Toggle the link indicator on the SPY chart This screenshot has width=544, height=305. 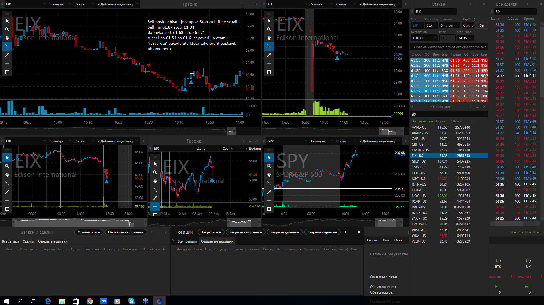click(x=264, y=141)
